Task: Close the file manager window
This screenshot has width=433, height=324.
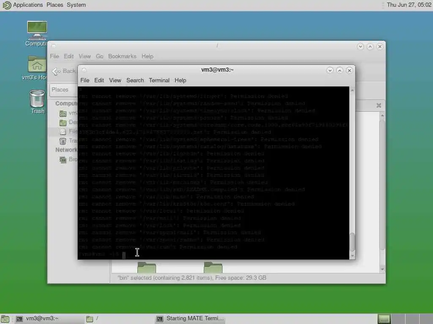Action: [x=380, y=46]
